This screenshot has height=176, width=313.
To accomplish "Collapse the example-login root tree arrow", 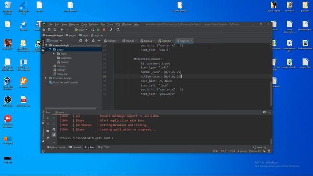I will pos(47,45).
